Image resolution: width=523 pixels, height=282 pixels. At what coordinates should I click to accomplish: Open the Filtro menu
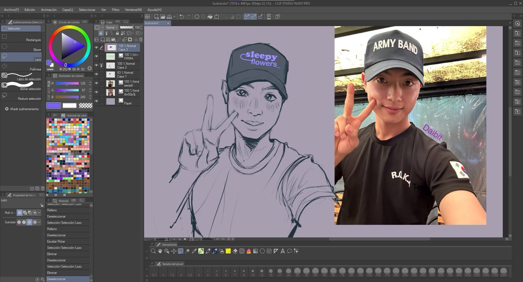pyautogui.click(x=115, y=10)
